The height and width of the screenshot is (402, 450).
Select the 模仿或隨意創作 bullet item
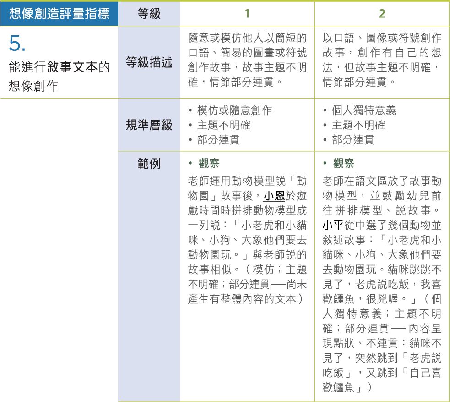pos(234,110)
